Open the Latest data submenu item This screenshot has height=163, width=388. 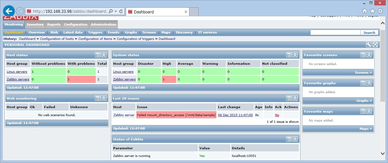point(73,33)
